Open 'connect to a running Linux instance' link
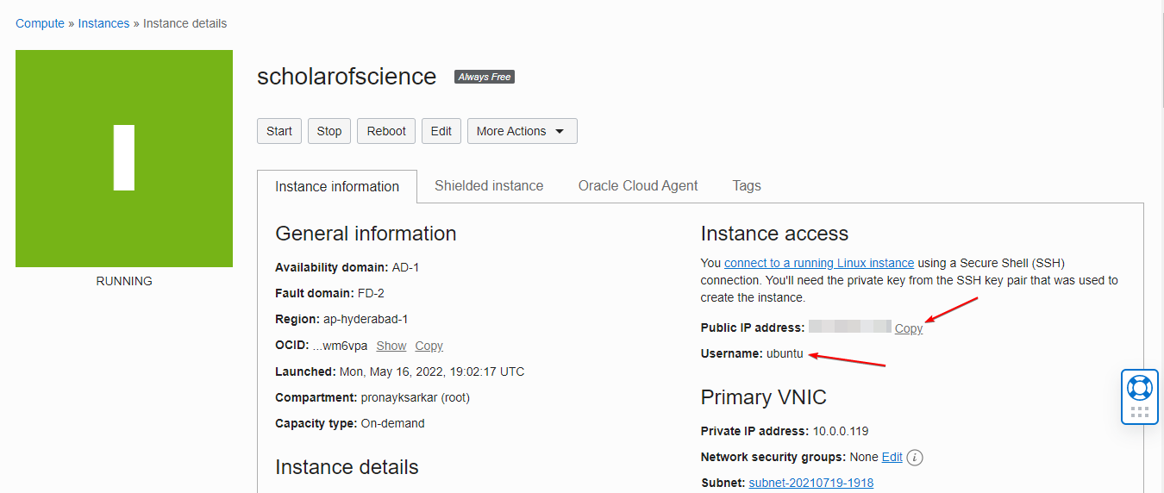 819,263
